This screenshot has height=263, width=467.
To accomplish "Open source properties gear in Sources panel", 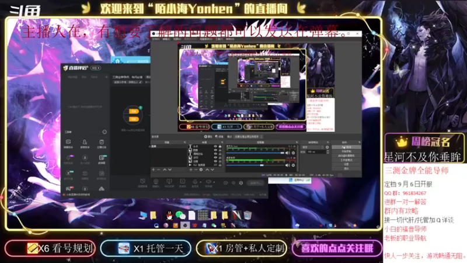I will click(x=201, y=169).
